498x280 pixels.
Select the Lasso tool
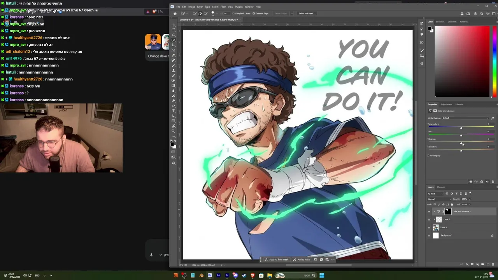click(x=174, y=35)
